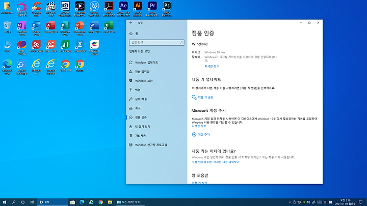
Task: Open Adobe Photoshop desktop icon
Action: tap(167, 9)
